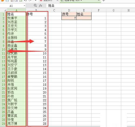
Task: Click serial number 12 in column B
Action: pyautogui.click(x=45, y=61)
